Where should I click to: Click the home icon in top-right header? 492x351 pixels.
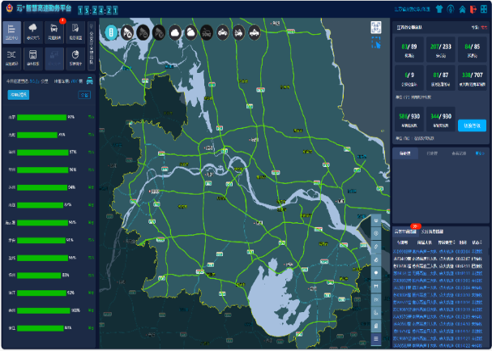point(461,10)
